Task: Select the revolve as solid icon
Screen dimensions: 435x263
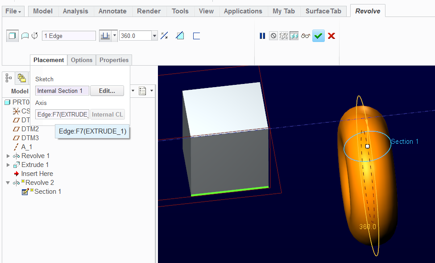Action: click(x=12, y=36)
